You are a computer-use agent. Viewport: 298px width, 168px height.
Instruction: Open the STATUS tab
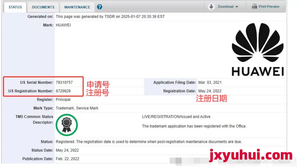[x=15, y=7]
